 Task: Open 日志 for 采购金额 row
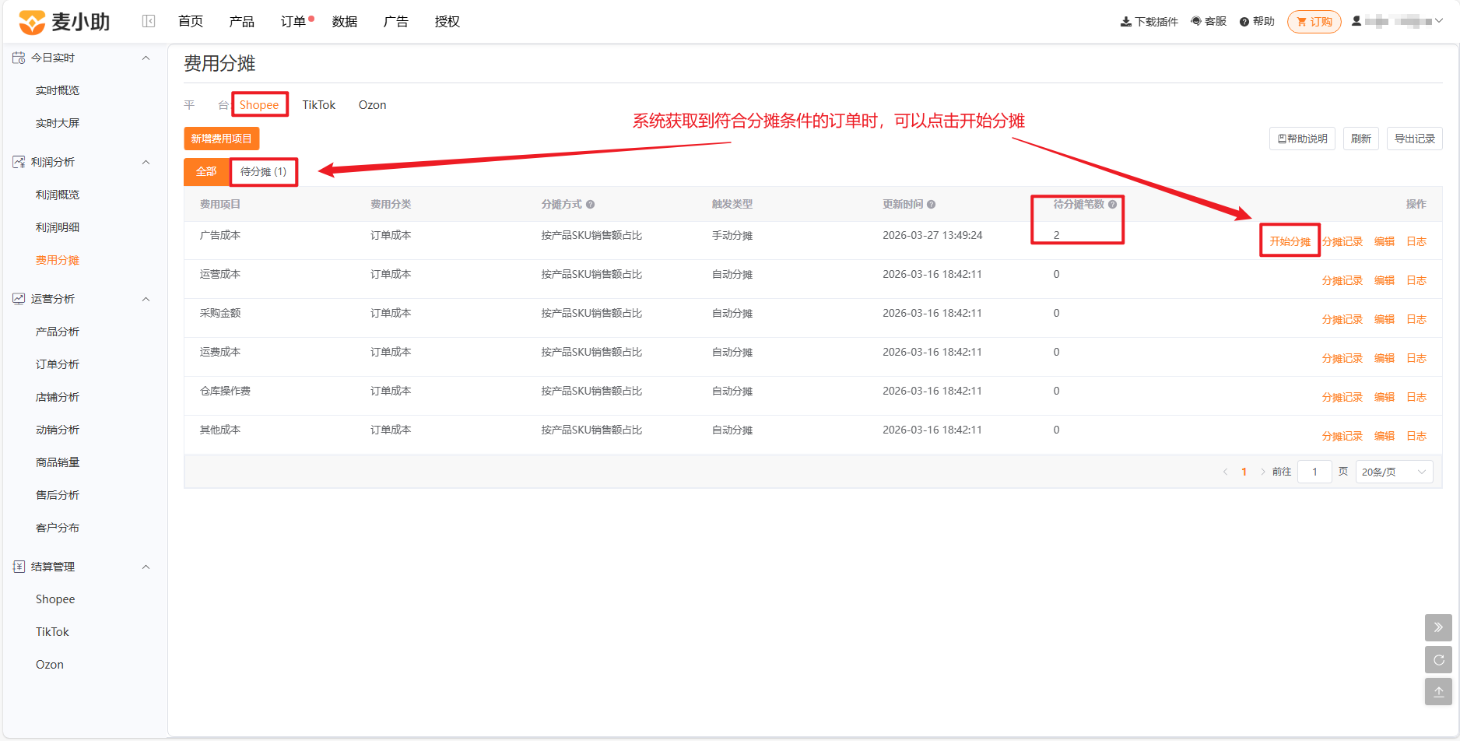pos(1416,319)
